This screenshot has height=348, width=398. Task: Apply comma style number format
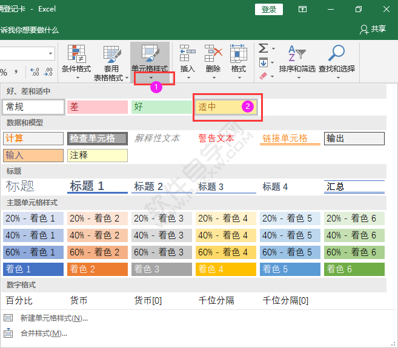(16, 72)
